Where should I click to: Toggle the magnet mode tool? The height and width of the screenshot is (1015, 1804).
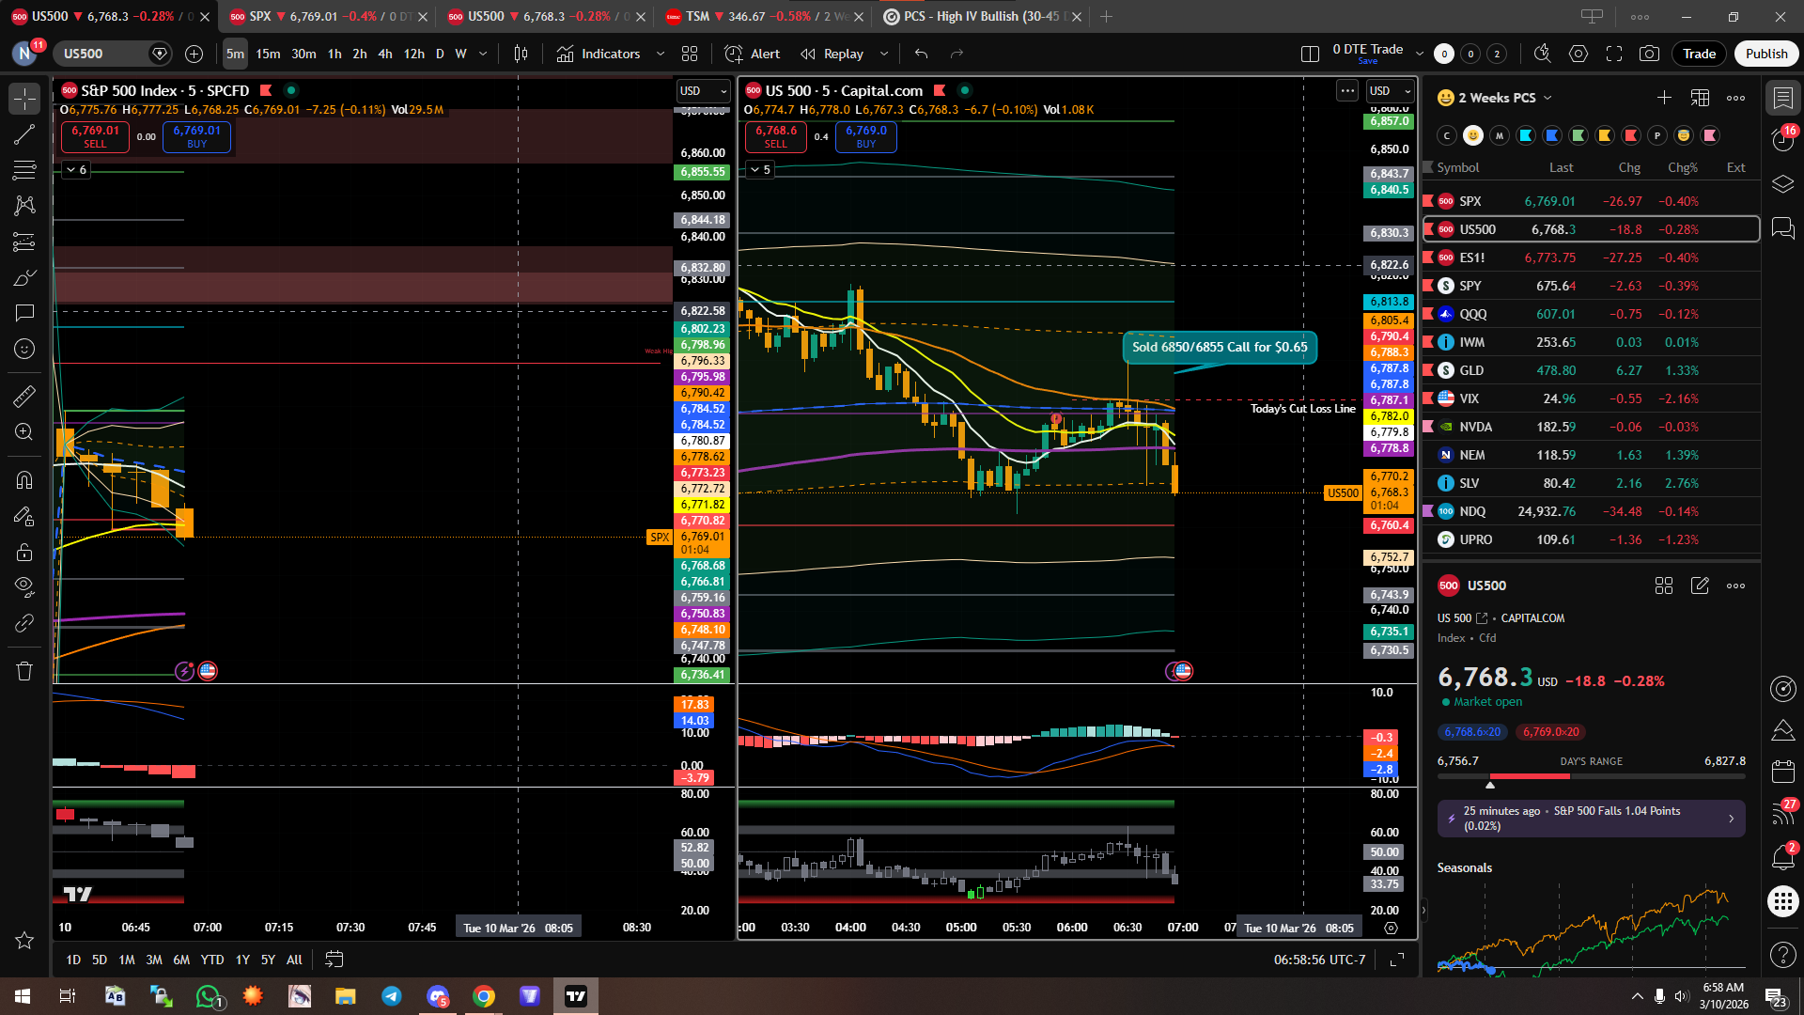click(x=24, y=480)
